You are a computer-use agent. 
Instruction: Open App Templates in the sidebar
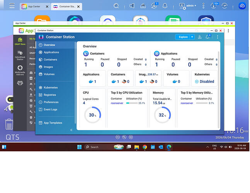coord(53,123)
